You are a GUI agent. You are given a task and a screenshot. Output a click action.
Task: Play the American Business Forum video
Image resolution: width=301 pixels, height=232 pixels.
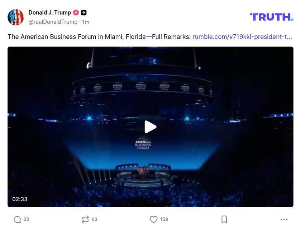click(150, 127)
